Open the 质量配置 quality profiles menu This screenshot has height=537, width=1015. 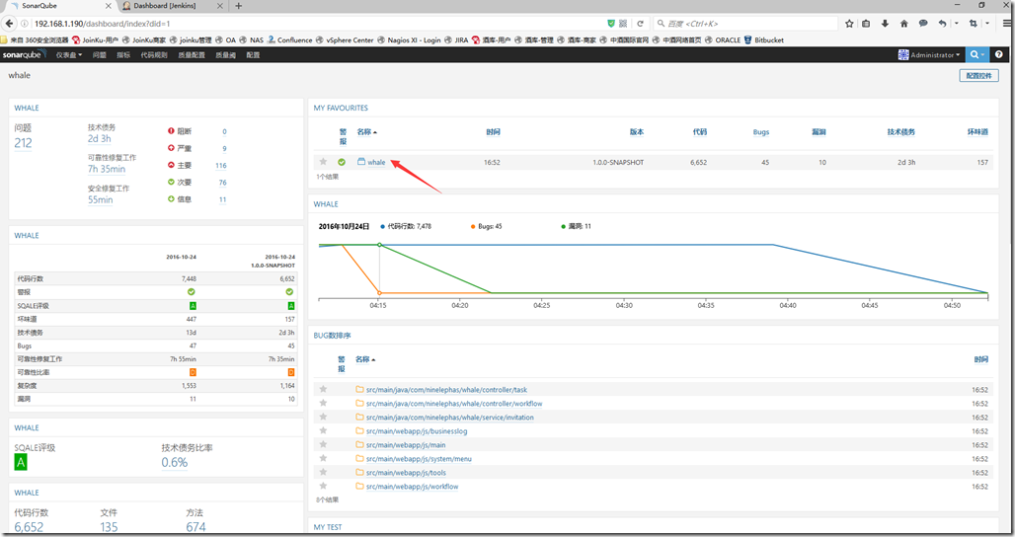tap(192, 55)
